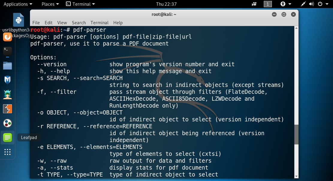The image size is (333, 181).
Task: Click 'display stats for pdf document' text
Action: tap(159, 168)
